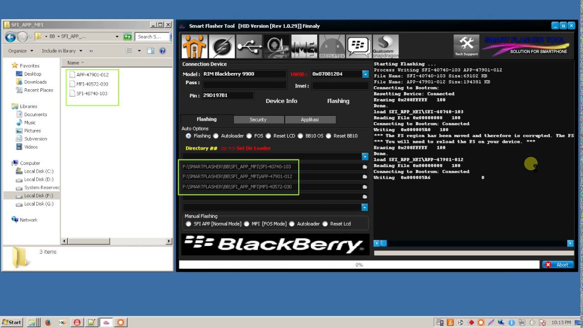Open Include in library dropdown

click(x=62, y=51)
